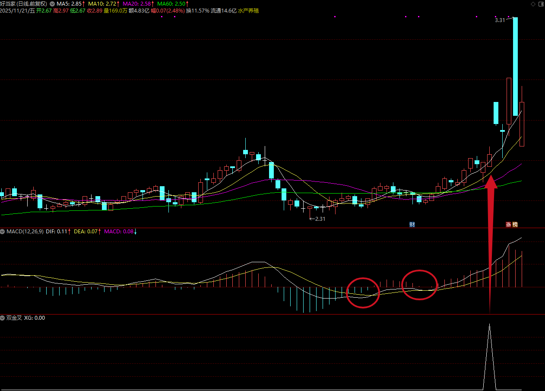The height and width of the screenshot is (391, 545).
Task: Click the MACD(12,26,9) indicator name
Action: coord(25,232)
